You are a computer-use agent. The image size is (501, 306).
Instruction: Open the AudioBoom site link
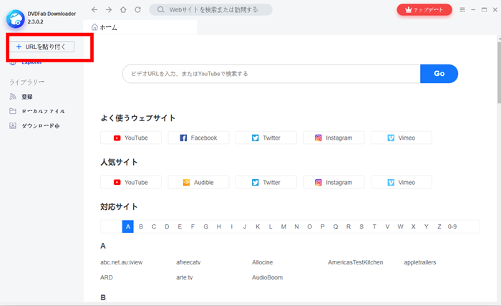pyautogui.click(x=267, y=277)
